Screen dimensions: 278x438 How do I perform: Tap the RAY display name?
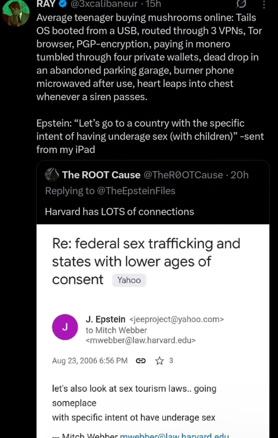[46, 3]
